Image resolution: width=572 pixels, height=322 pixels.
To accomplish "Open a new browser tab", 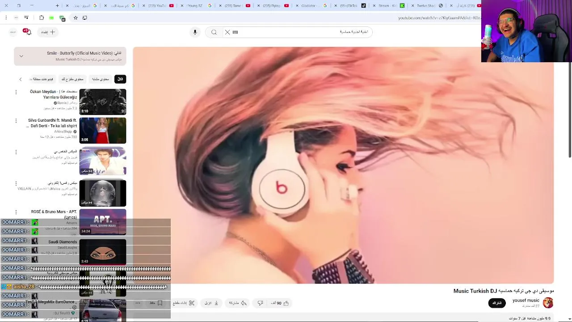I will click(57, 5).
